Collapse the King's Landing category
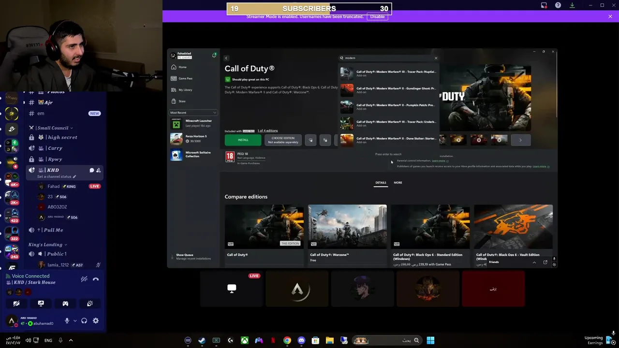 [x=47, y=245]
